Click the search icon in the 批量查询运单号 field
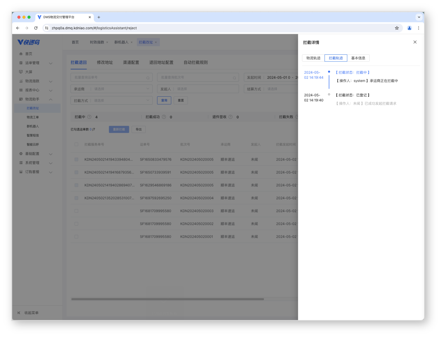 click(x=148, y=78)
